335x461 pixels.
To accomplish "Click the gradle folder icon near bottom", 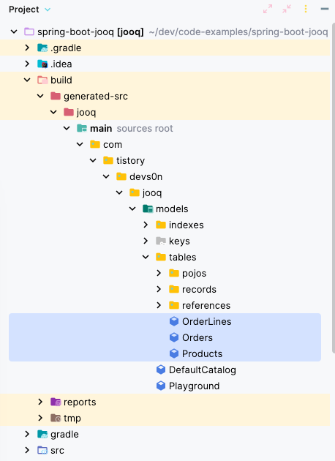I will coord(42,434).
